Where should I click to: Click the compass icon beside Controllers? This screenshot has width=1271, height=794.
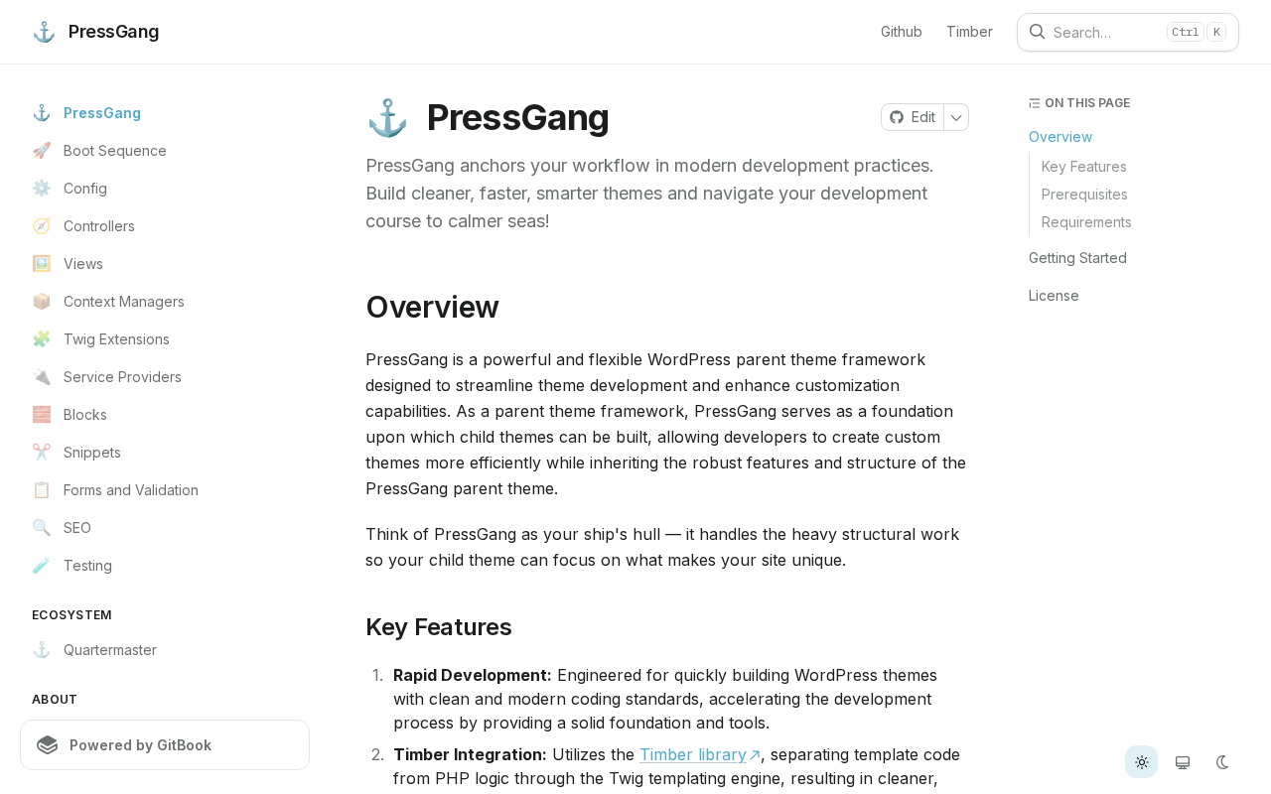coord(42,226)
